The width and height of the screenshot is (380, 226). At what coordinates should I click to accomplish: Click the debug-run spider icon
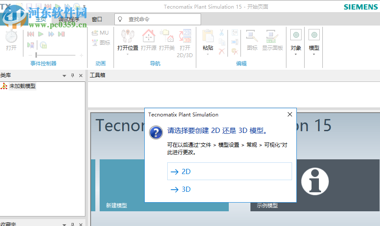click(x=31, y=45)
